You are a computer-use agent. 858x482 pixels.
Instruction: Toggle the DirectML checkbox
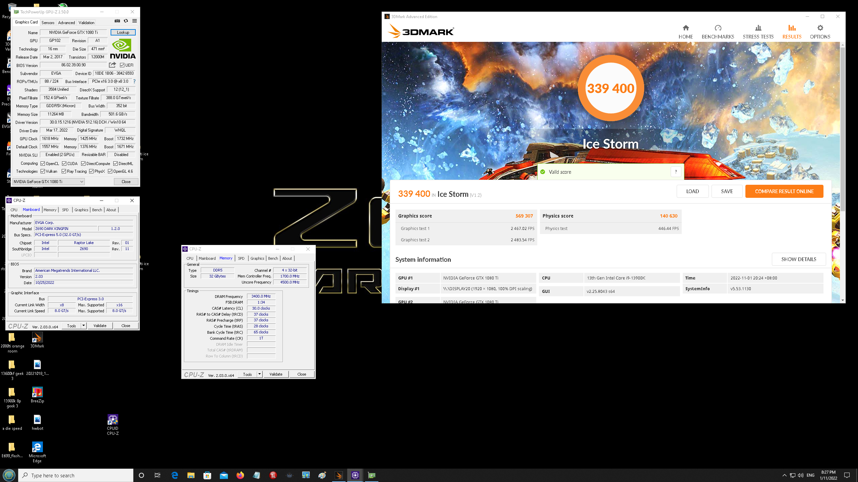point(116,164)
